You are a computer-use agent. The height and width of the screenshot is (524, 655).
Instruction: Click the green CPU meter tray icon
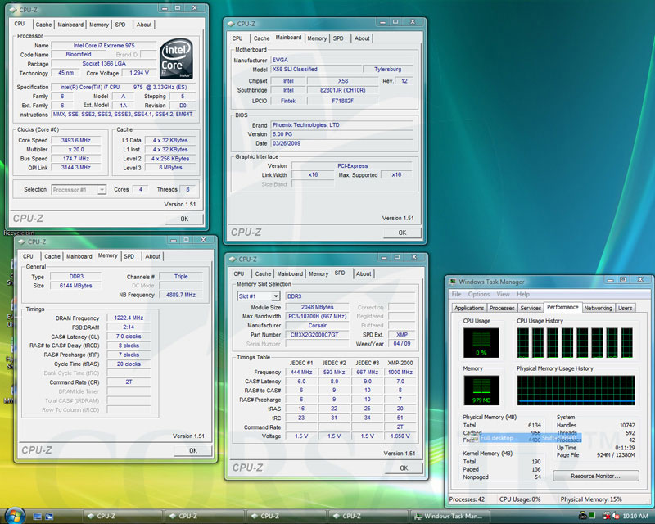tap(592, 516)
